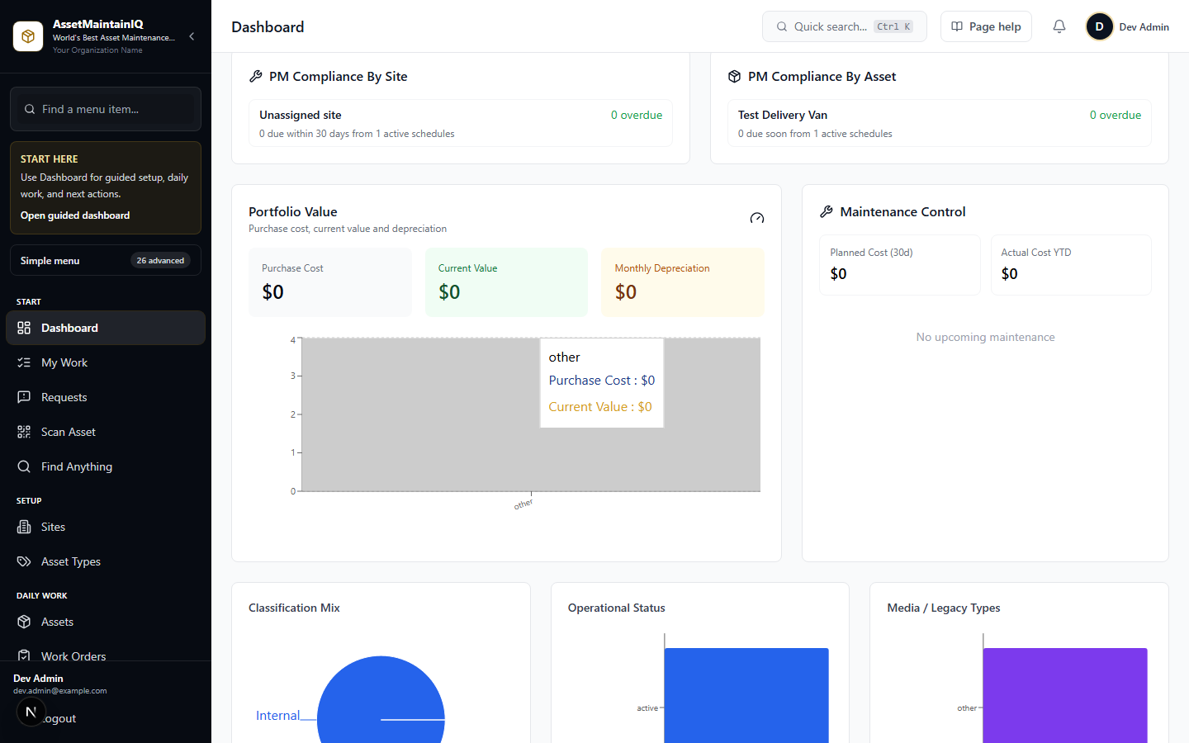Click the My Work checklist icon
Viewport: 1189px width, 743px height.
click(24, 362)
